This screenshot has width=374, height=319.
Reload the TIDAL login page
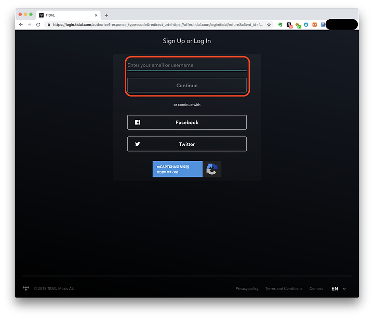38,24
